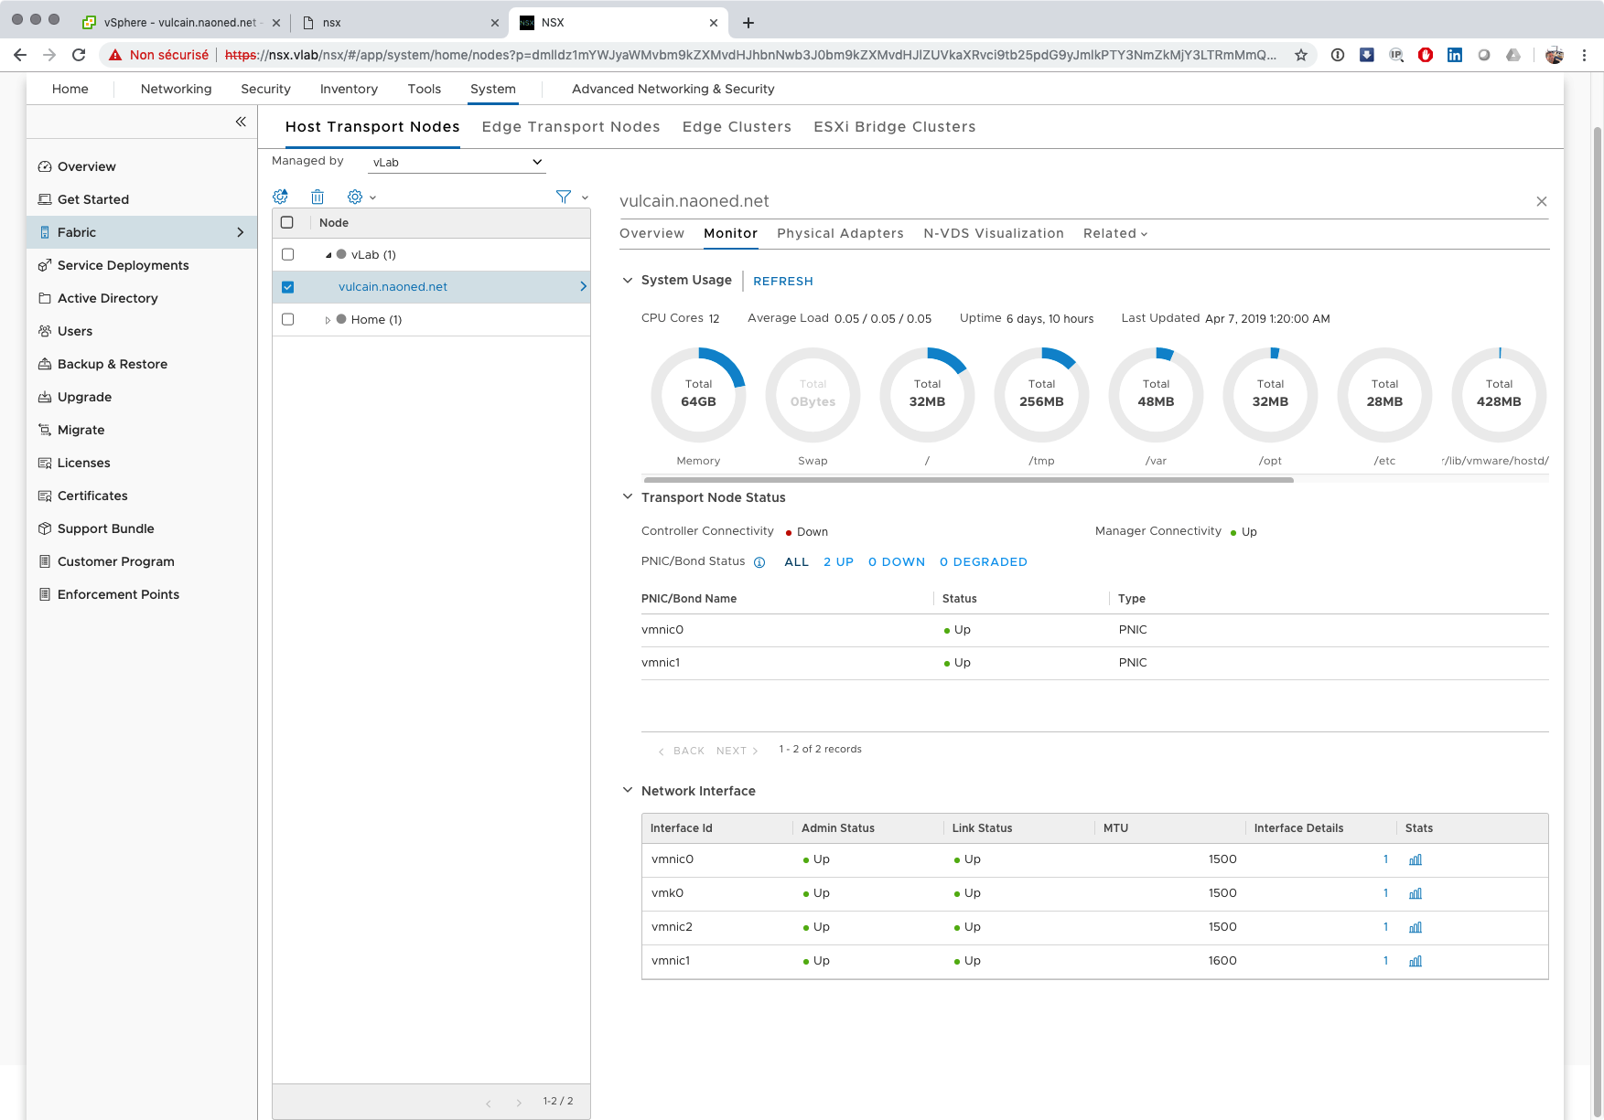Screen dimensions: 1604x1120
Task: Switch to Edge Transport Nodes tab
Action: 571,126
